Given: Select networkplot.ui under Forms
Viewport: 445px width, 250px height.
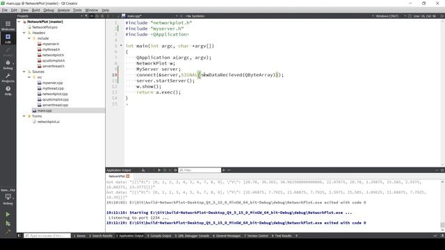Looking at the screenshot, I should click(48, 122).
